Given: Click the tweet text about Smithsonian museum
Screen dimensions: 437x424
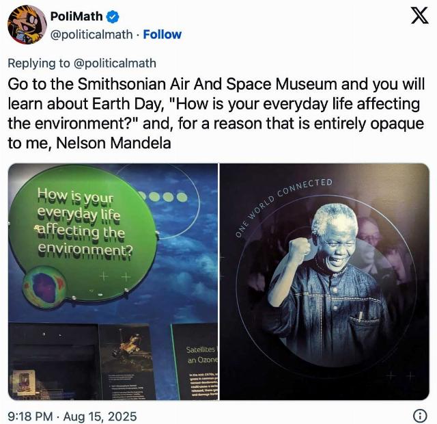Looking at the screenshot, I should [216, 114].
